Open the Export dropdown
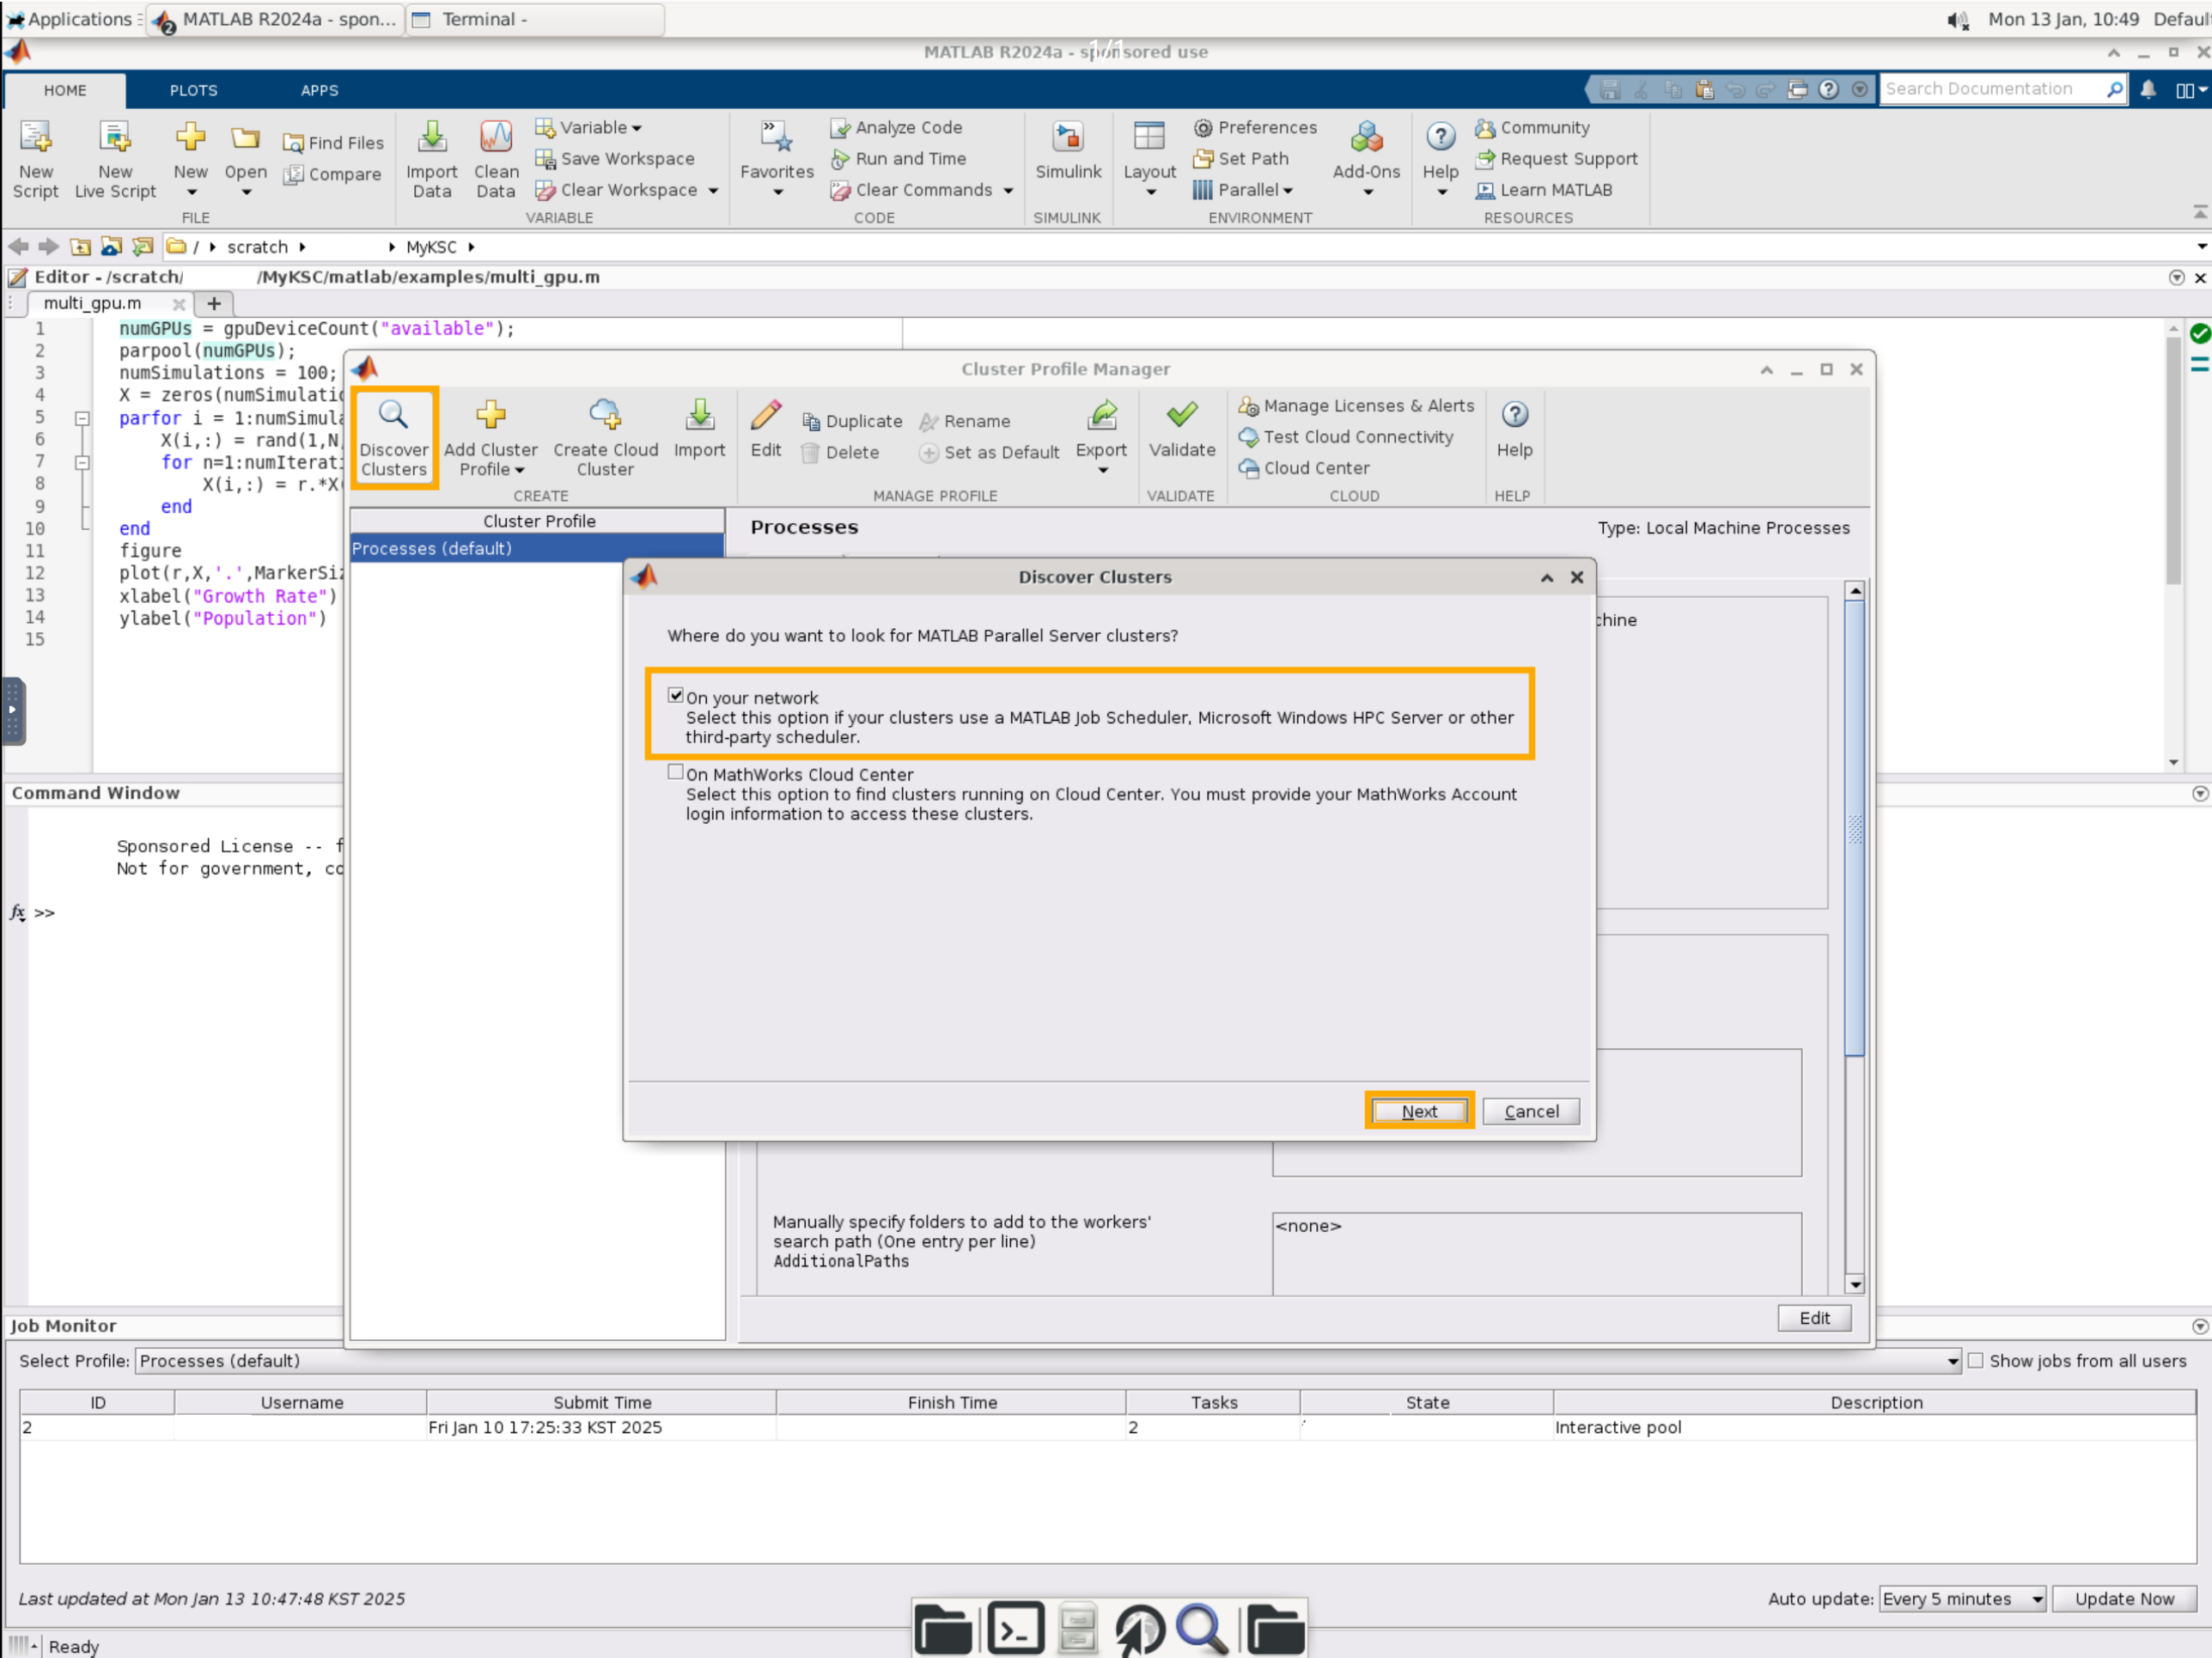The width and height of the screenshot is (2212, 1658). click(1101, 438)
